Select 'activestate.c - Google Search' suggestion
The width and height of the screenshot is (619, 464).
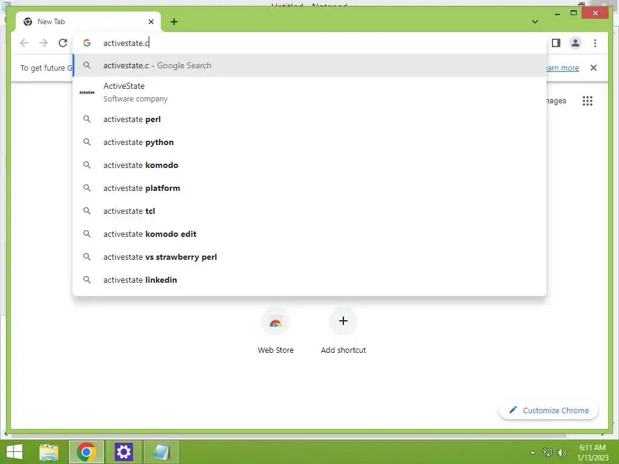click(x=310, y=65)
